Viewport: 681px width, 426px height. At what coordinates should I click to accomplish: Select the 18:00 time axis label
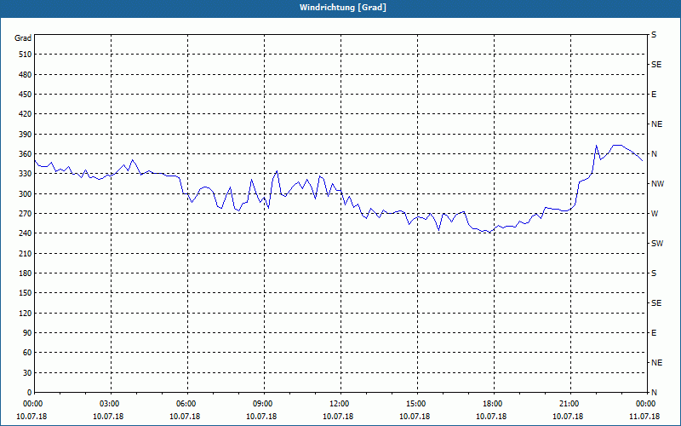pyautogui.click(x=493, y=404)
